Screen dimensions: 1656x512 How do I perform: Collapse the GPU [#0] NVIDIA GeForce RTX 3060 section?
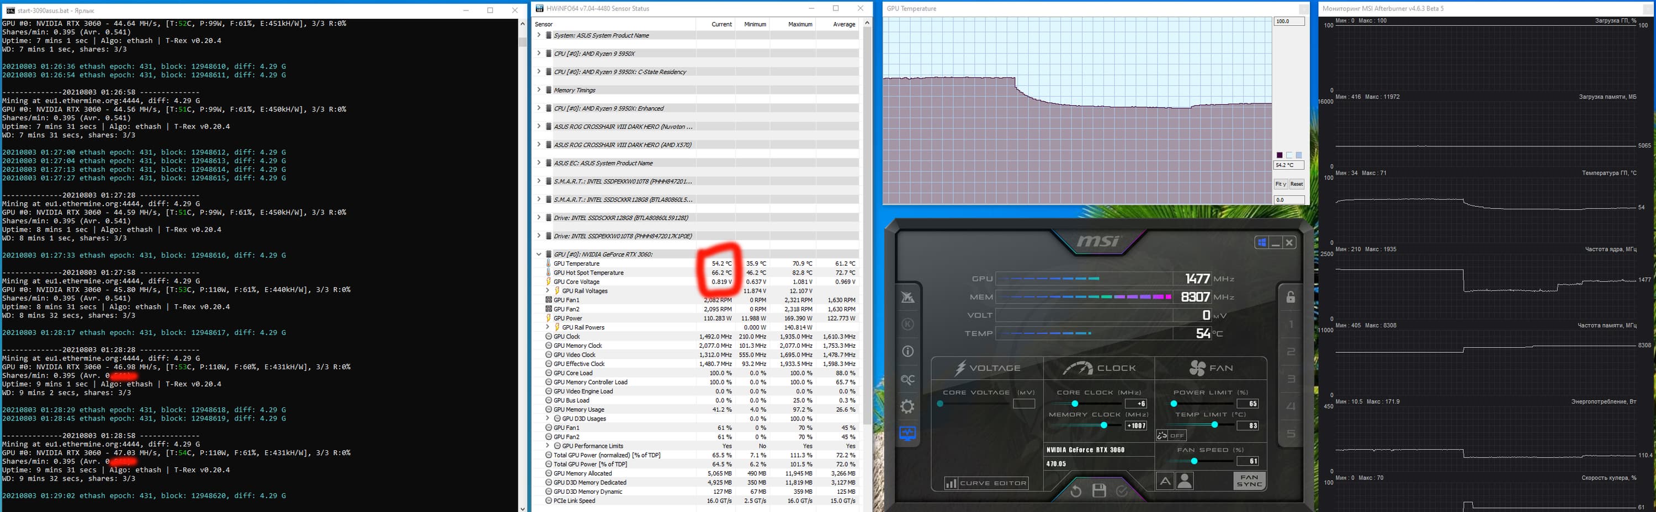tap(539, 254)
